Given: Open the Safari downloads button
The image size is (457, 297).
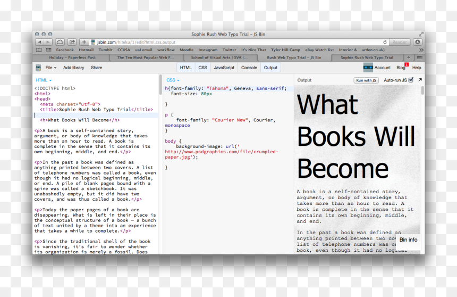Looking at the screenshot, I should point(418,42).
